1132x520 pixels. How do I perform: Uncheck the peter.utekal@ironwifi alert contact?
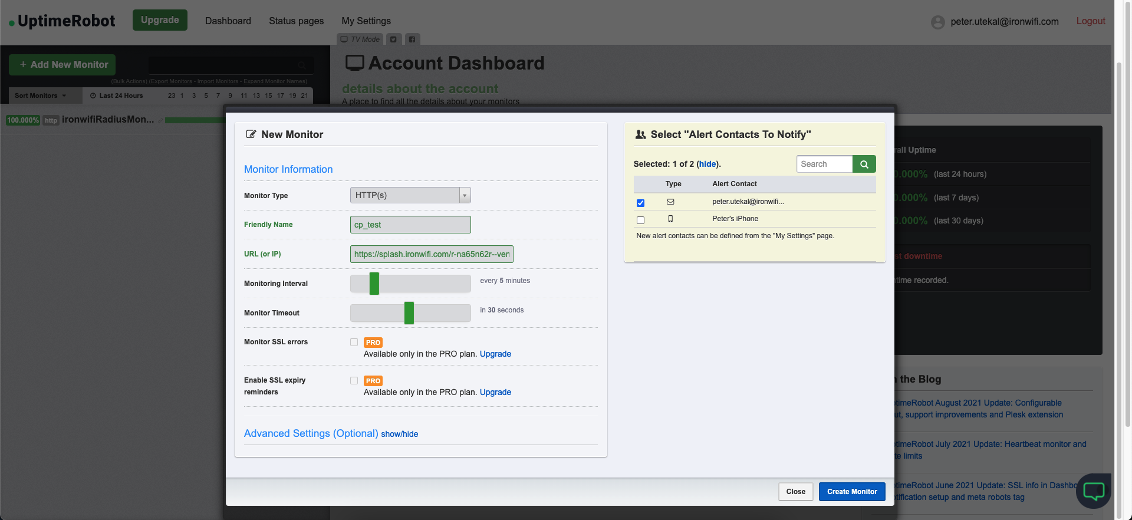(640, 203)
